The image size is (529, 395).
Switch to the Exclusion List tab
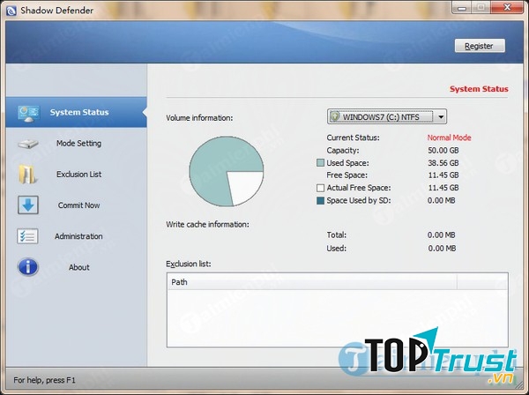coord(78,175)
